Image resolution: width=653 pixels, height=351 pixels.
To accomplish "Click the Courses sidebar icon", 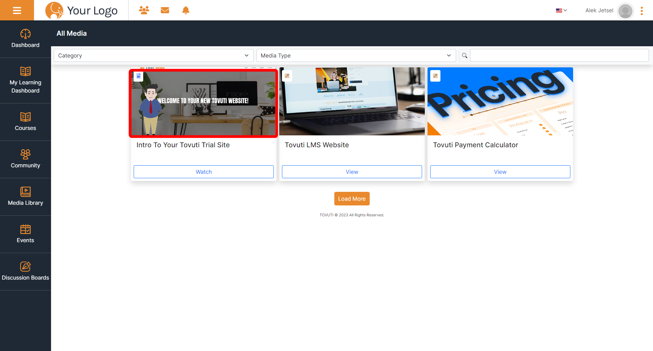I will point(26,117).
